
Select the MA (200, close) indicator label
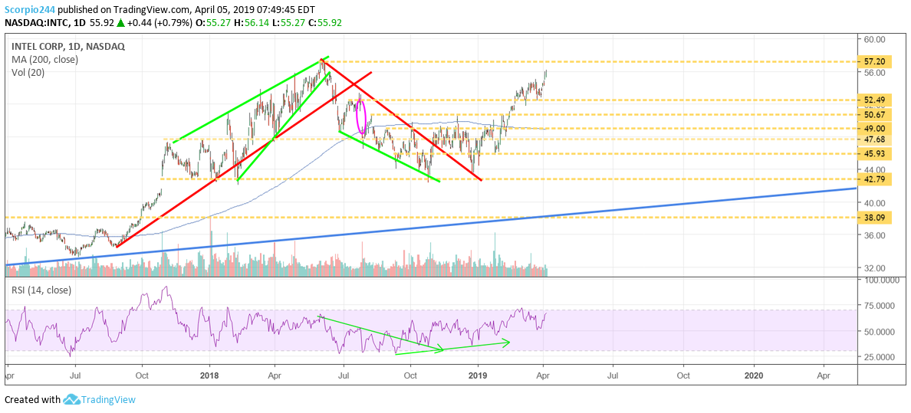point(45,59)
